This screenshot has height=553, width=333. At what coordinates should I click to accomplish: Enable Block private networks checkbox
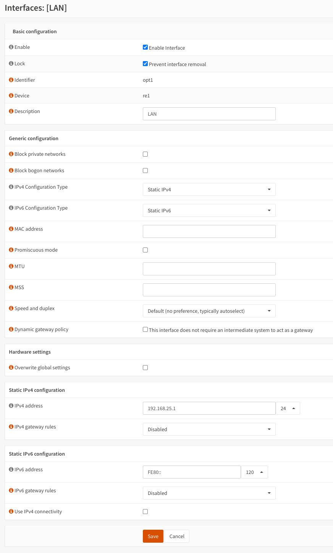145,154
